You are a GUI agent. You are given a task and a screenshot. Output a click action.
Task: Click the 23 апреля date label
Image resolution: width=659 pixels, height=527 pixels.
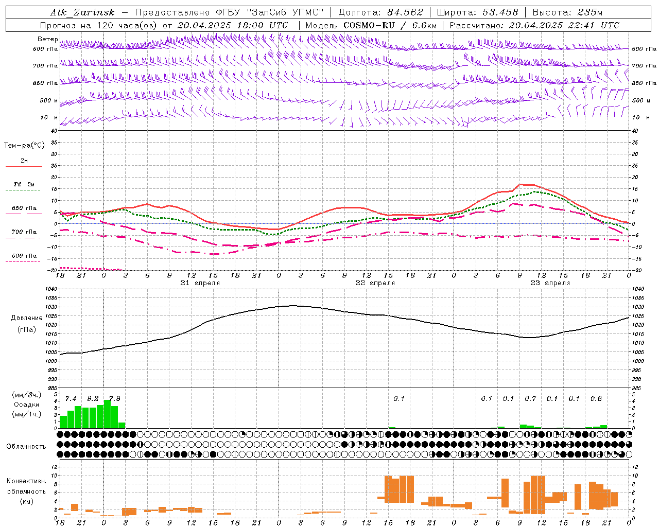click(550, 283)
